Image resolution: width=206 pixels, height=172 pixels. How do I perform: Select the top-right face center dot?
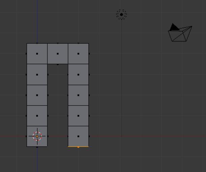pyautogui.click(x=78, y=54)
